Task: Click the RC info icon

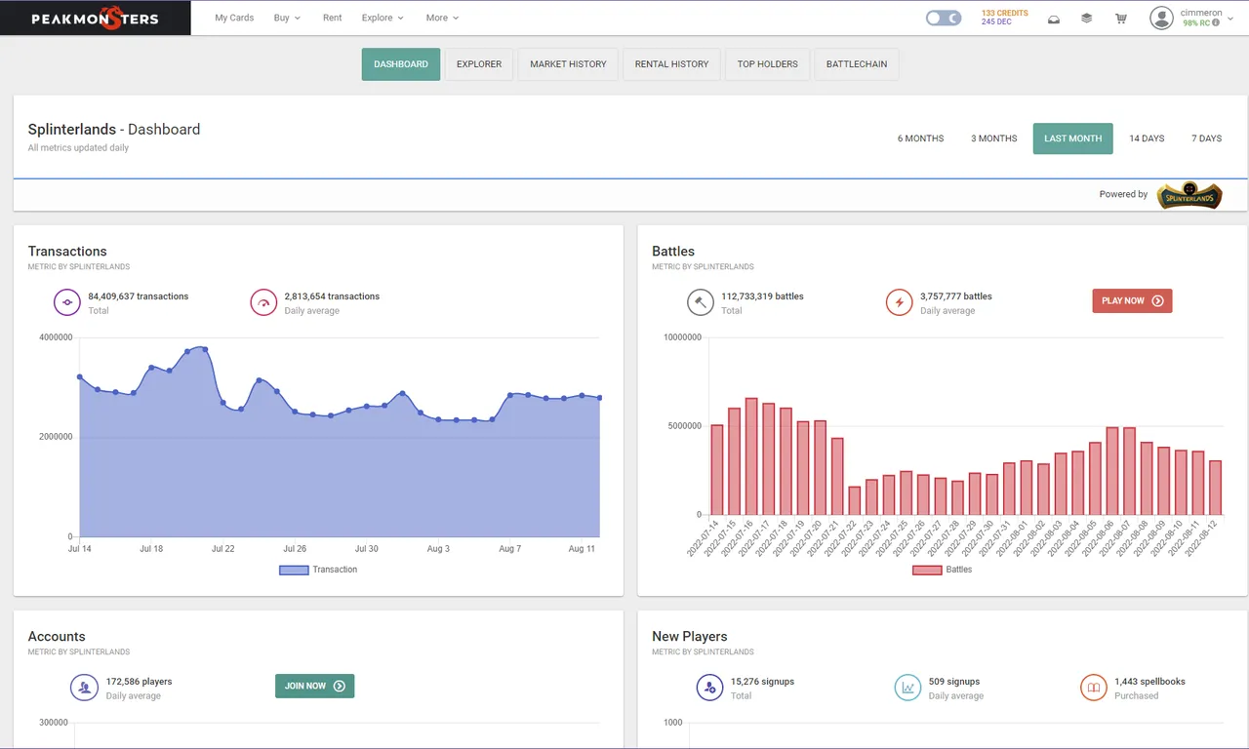Action: [1216, 22]
